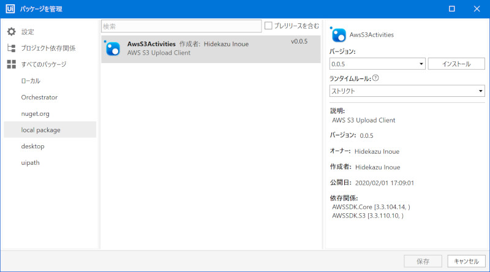The height and width of the screenshot is (272, 490).
Task: Enable the プレリリースを含む checkbox
Action: click(268, 26)
